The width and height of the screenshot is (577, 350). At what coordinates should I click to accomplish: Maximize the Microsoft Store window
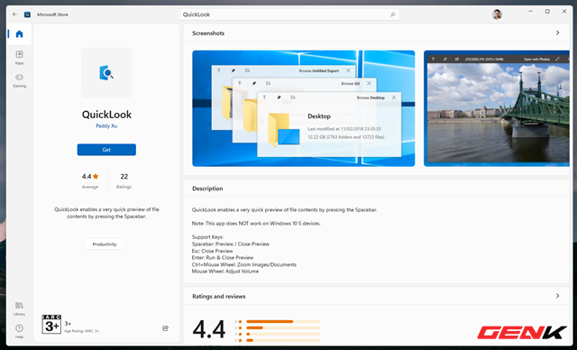coord(547,12)
